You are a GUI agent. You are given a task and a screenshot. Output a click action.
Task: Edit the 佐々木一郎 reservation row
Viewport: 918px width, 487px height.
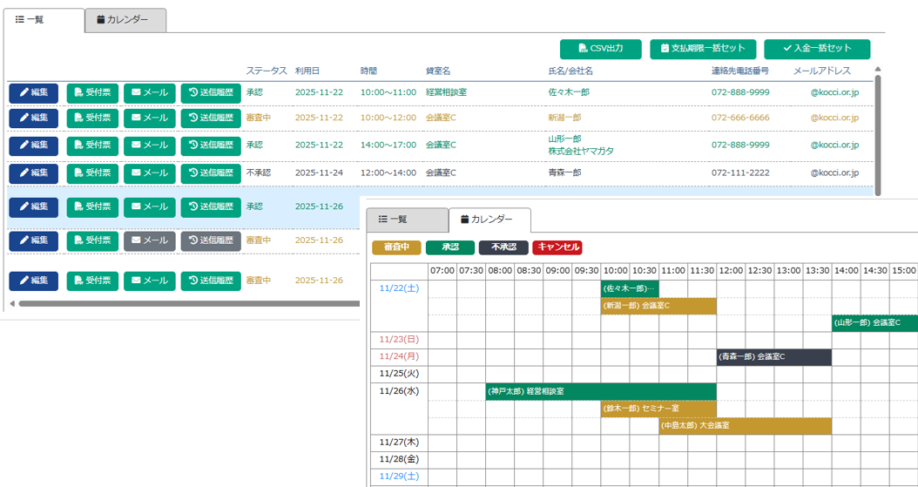(34, 92)
